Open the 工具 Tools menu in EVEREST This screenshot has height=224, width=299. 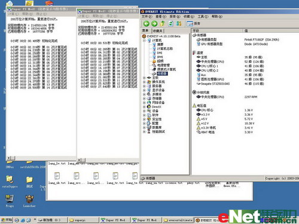203,17
